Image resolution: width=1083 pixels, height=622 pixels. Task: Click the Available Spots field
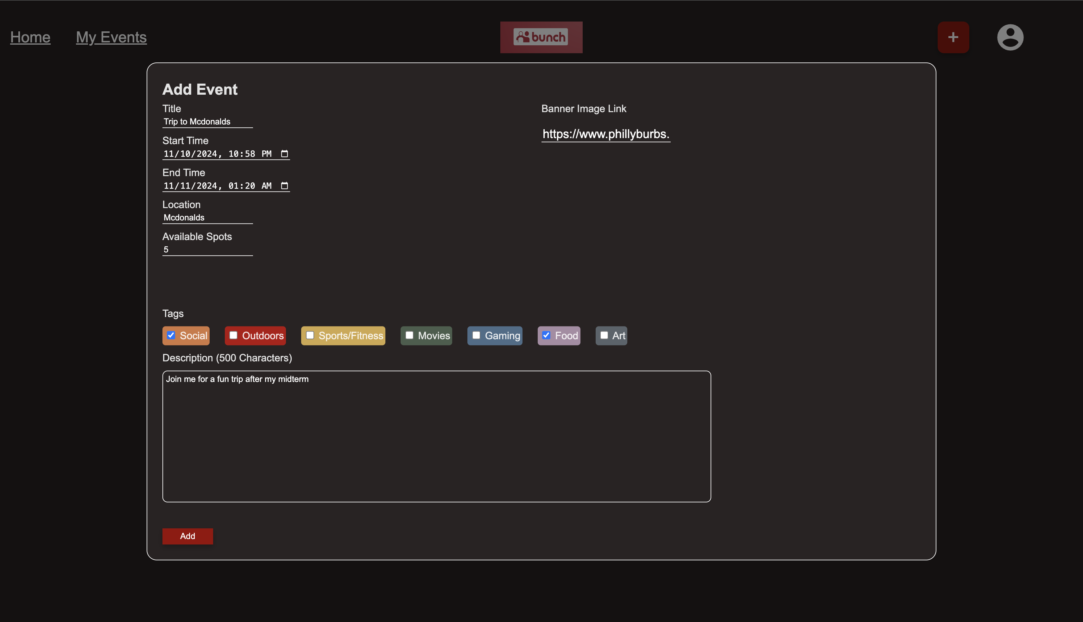(207, 250)
